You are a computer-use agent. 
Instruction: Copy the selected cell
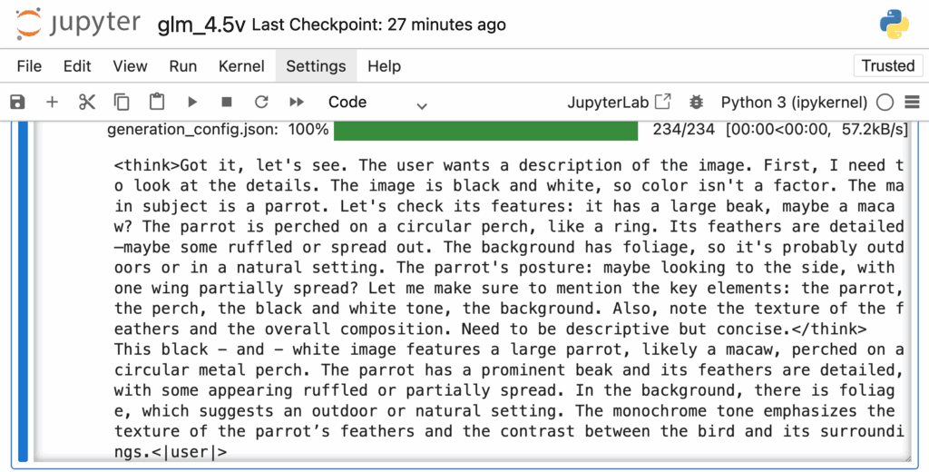(122, 103)
